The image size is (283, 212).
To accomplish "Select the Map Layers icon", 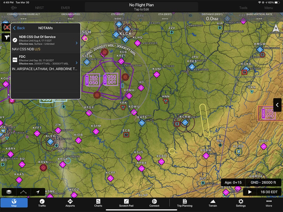I will click(x=9, y=192).
